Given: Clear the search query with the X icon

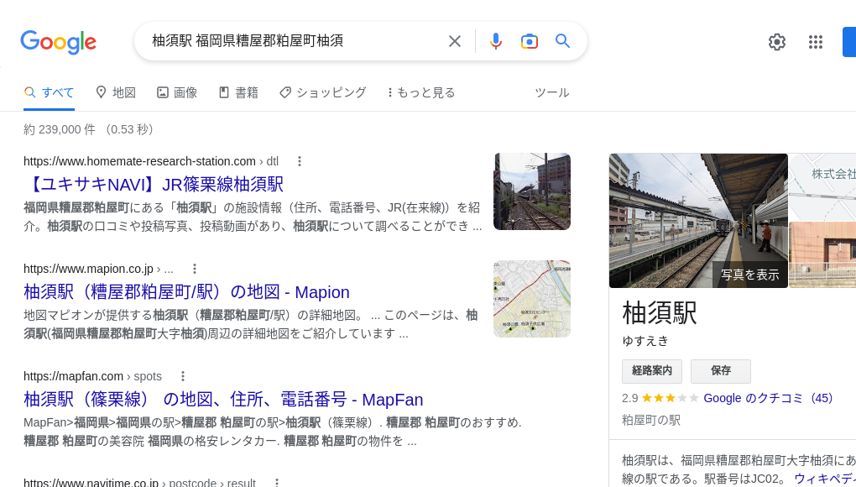Looking at the screenshot, I should pos(454,41).
